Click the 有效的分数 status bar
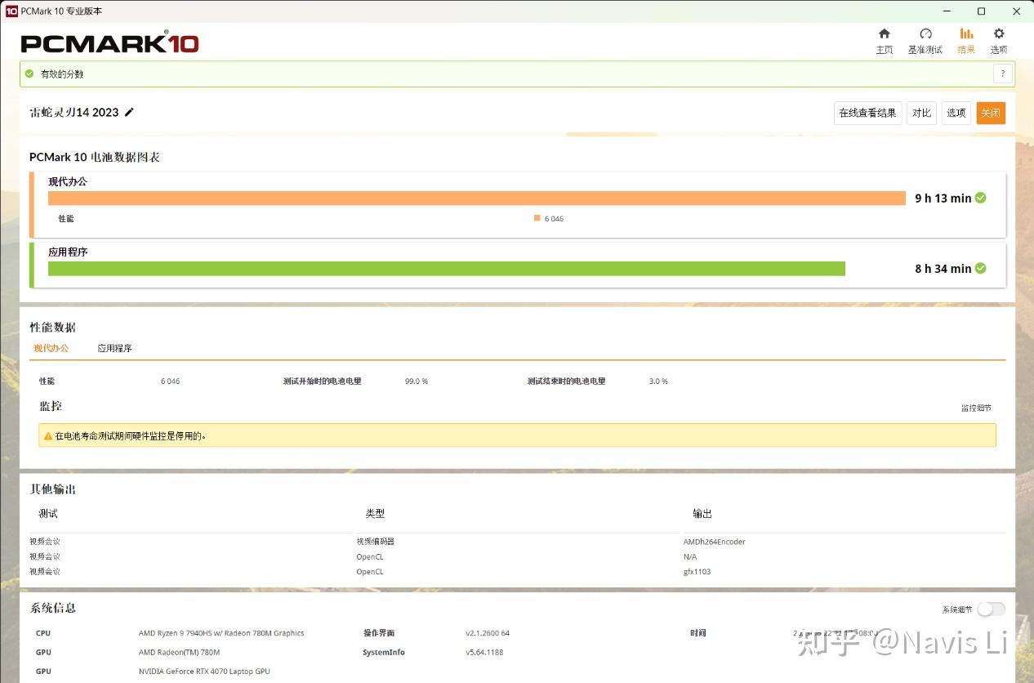The height and width of the screenshot is (683, 1034). point(517,74)
